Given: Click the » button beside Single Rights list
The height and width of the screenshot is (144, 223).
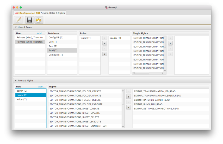Looking at the screenshot, I should click(x=171, y=44).
